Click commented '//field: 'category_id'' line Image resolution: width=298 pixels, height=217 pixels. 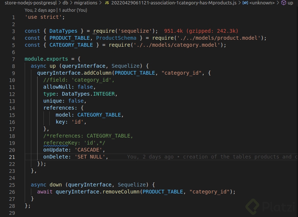point(79,80)
